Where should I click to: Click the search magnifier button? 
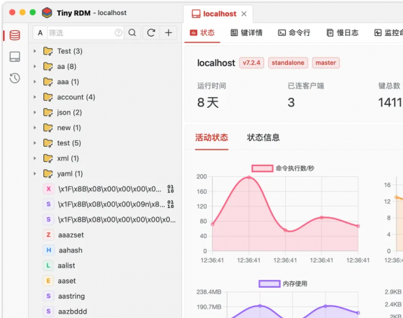[x=132, y=32]
